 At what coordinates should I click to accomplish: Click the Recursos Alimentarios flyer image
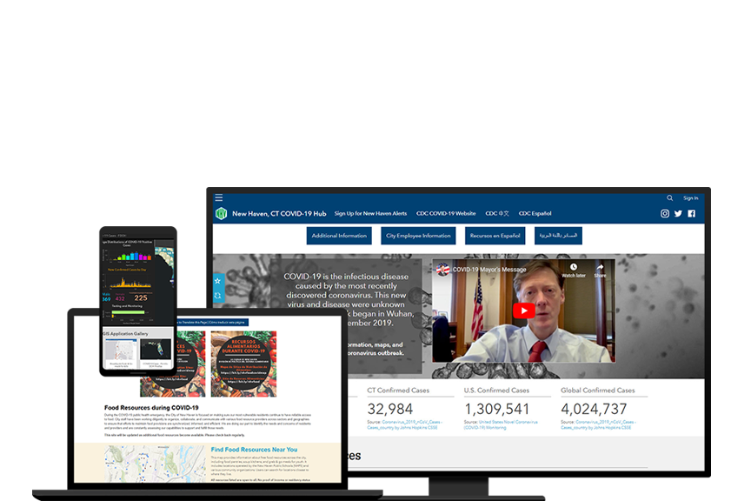coord(243,364)
